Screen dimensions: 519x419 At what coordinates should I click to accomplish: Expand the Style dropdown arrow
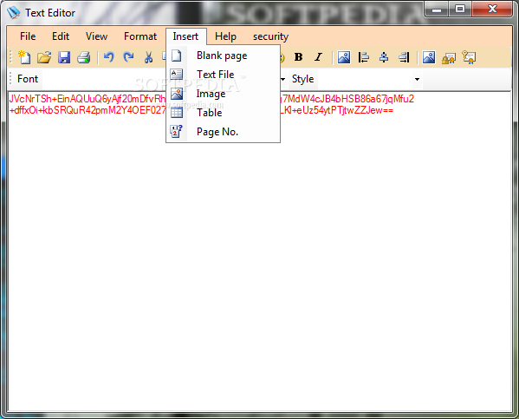coord(417,79)
